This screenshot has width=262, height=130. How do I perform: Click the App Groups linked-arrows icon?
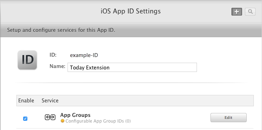pyautogui.click(x=50, y=117)
